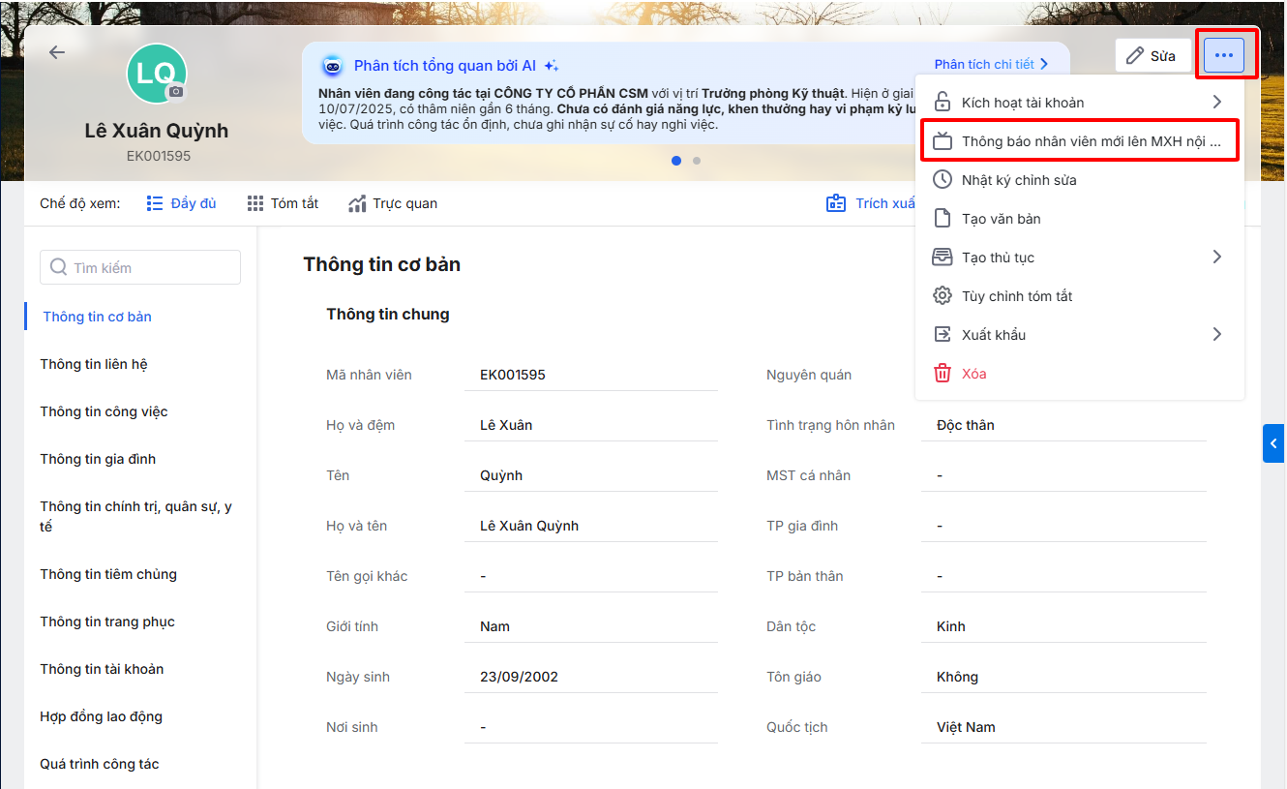Click the AI robot analysis icon

(332, 65)
